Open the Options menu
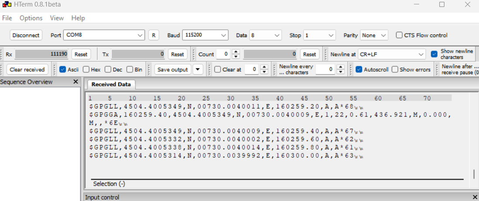The image size is (479, 201). 31,18
